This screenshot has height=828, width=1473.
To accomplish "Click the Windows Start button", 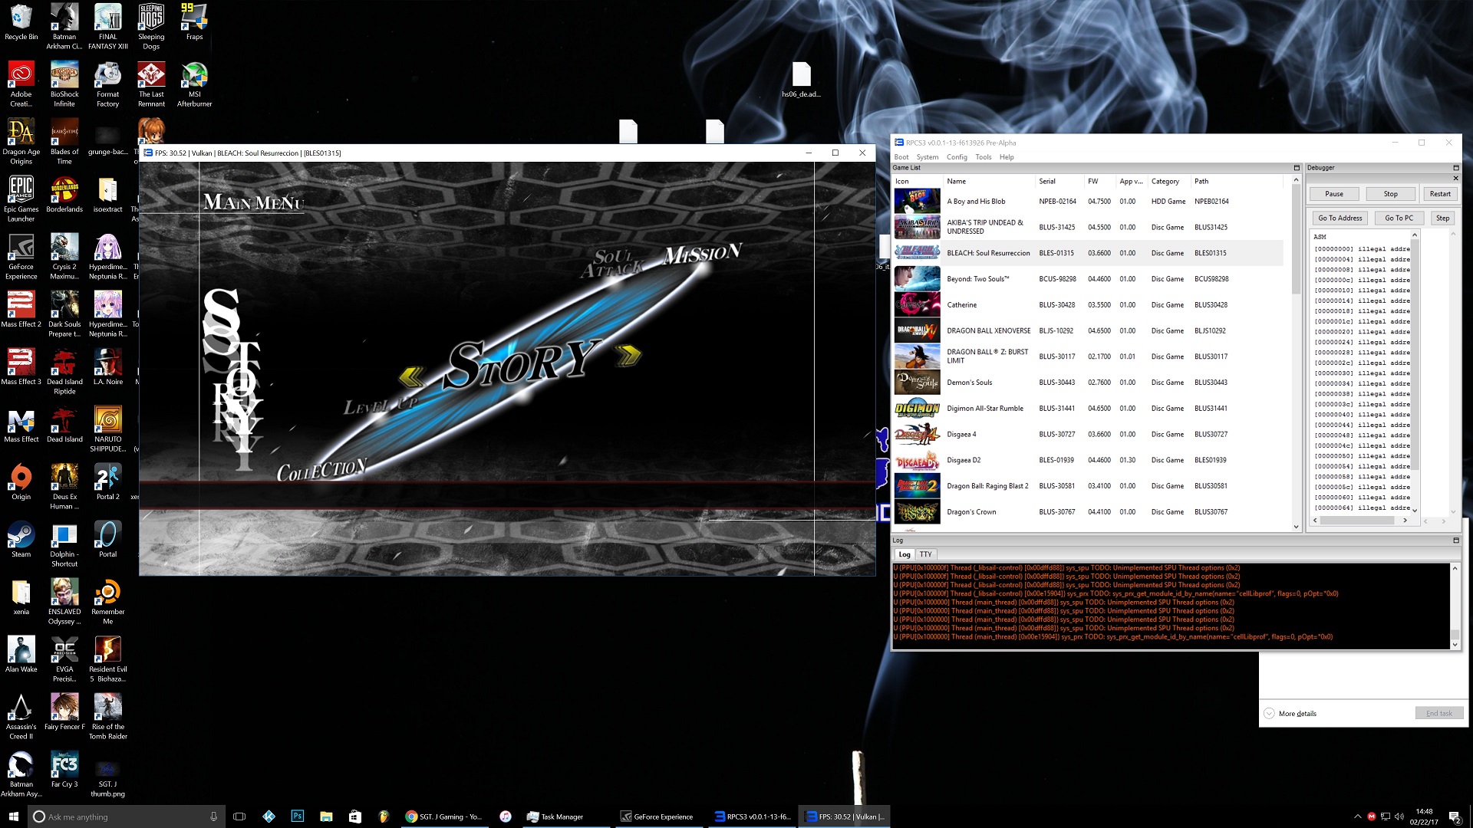I will coord(14,816).
